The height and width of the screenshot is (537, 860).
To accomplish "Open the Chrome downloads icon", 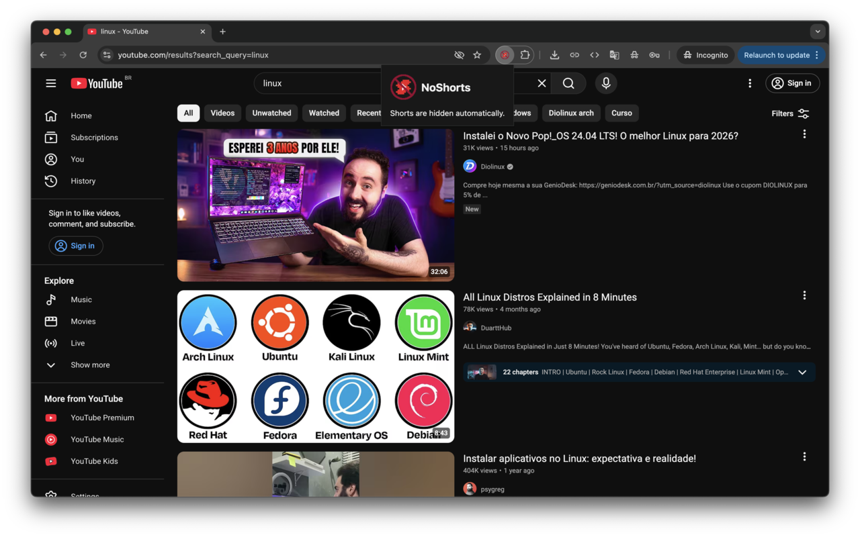I will pos(554,55).
